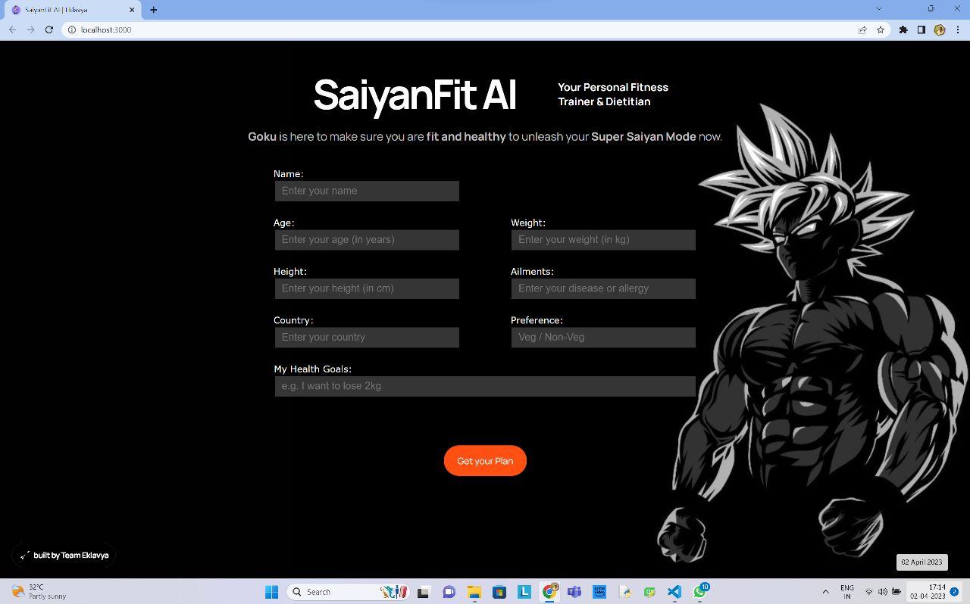This screenshot has width=970, height=604.
Task: Open the Python file icon on taskbar
Action: [x=624, y=592]
